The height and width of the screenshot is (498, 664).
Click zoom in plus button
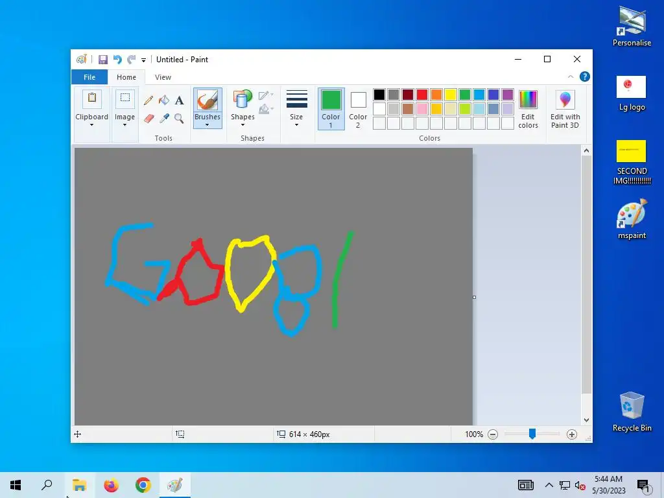[x=572, y=434]
